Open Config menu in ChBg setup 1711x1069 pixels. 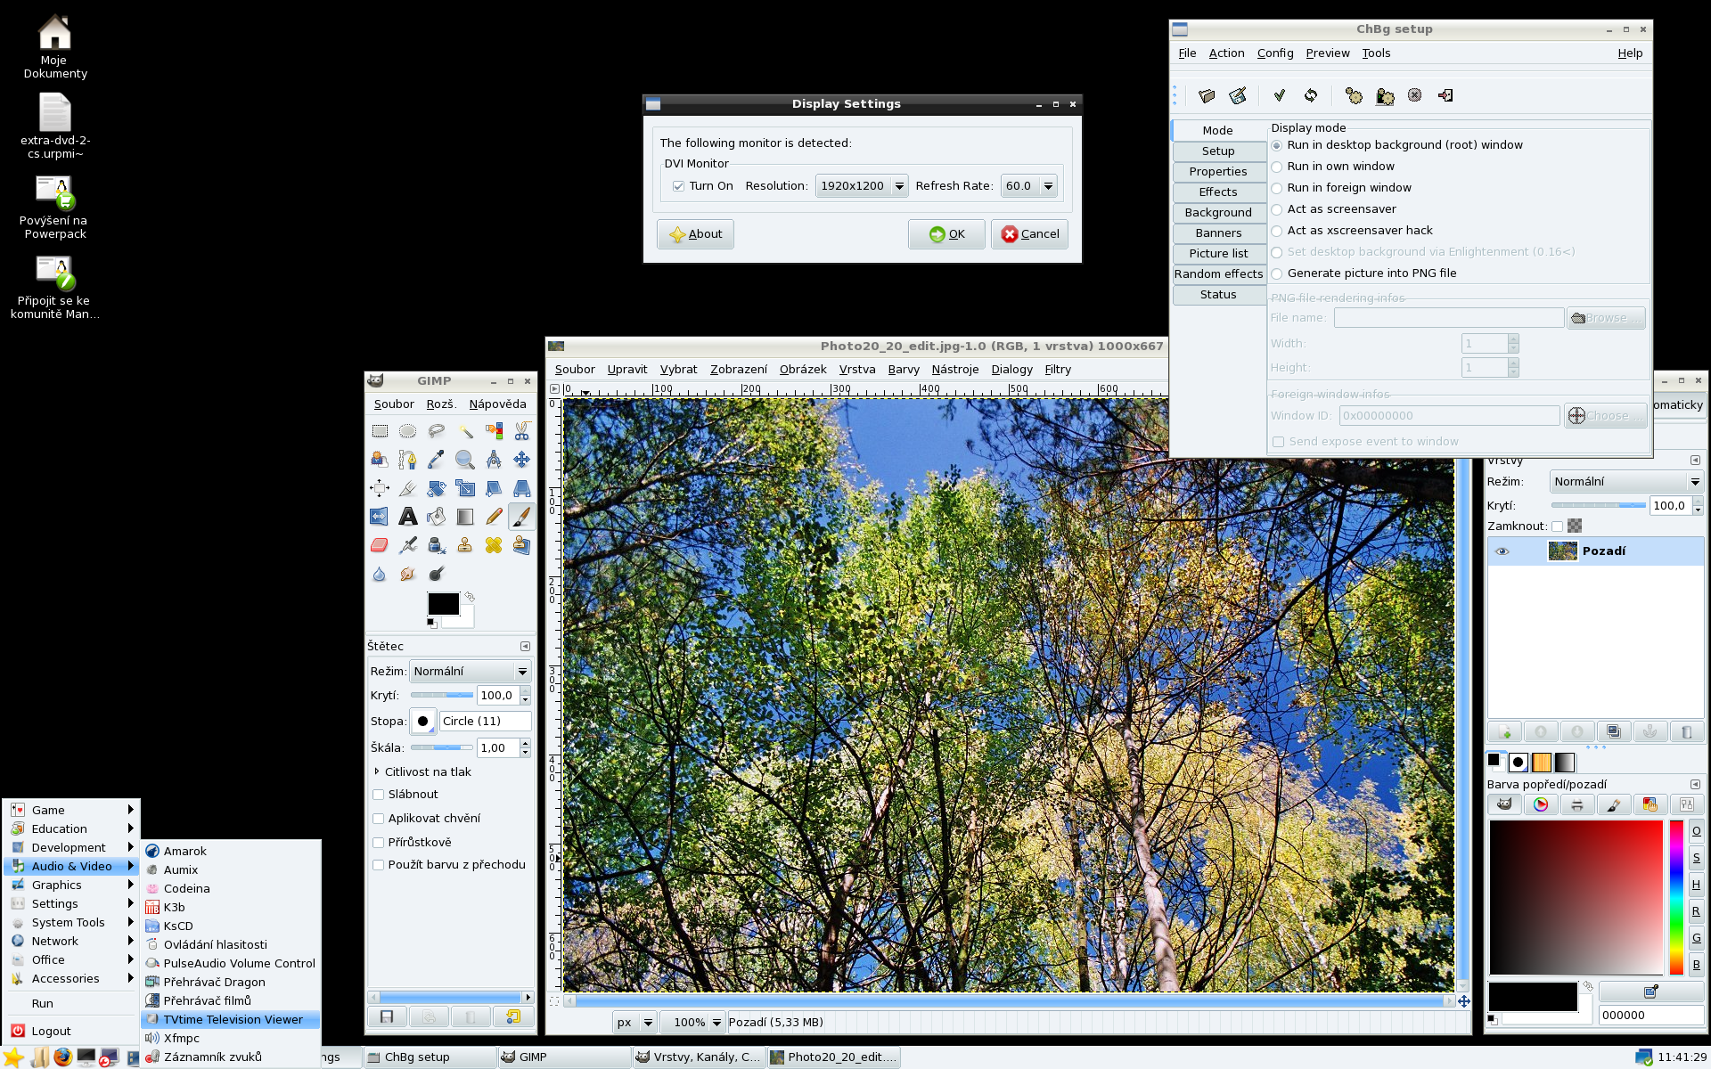[1275, 53]
